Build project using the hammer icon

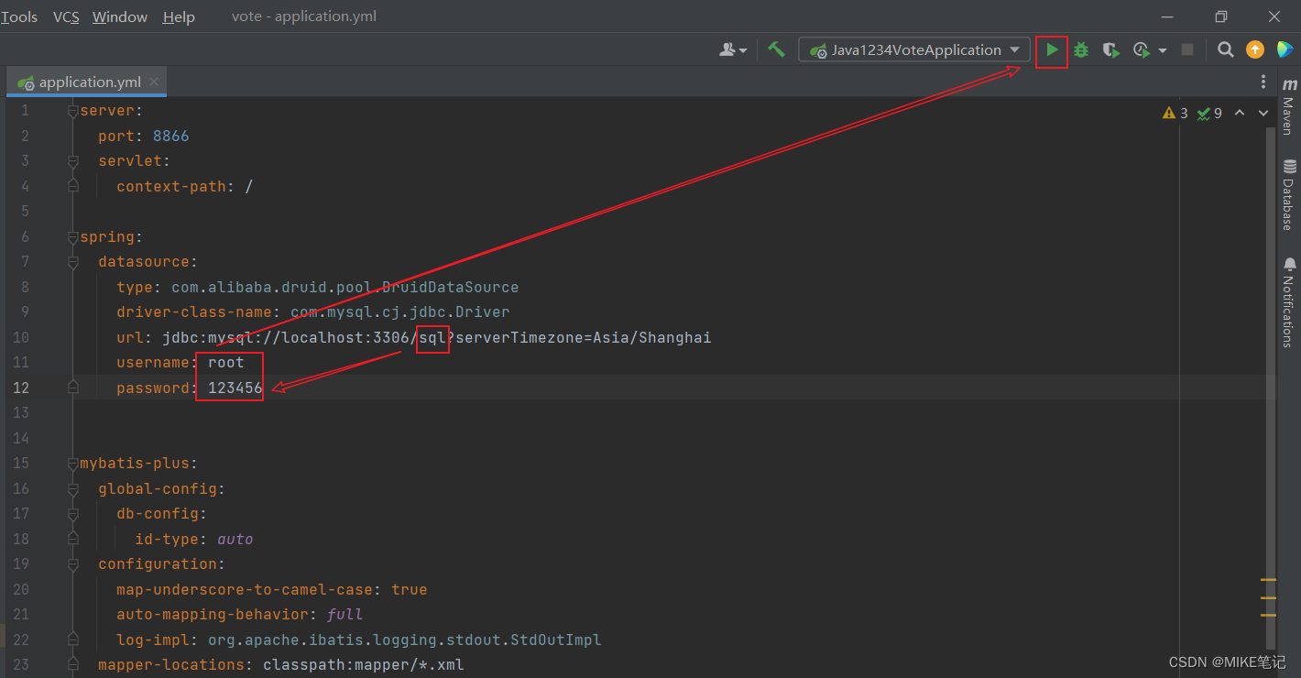(776, 49)
